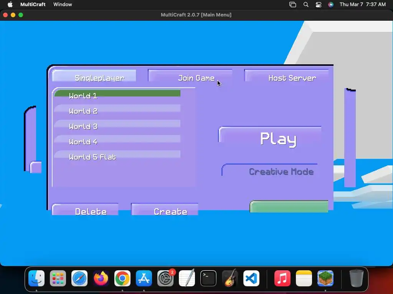Image resolution: width=393 pixels, height=294 pixels.
Task: Open Launchpad from the Dock
Action: 58,278
